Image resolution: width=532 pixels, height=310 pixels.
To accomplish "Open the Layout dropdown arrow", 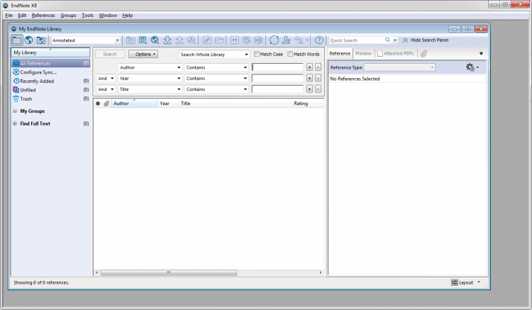I will click(x=479, y=282).
